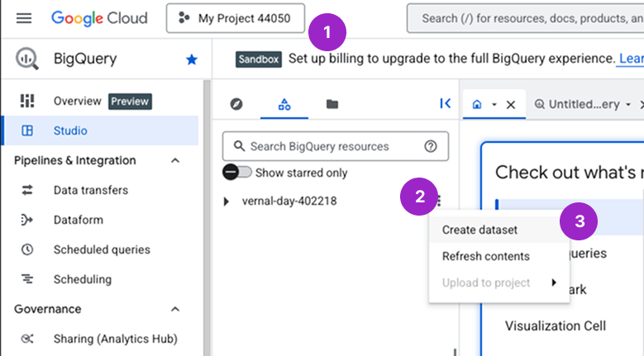Click the Visualization Cell entry
644x356 pixels.
coord(556,325)
